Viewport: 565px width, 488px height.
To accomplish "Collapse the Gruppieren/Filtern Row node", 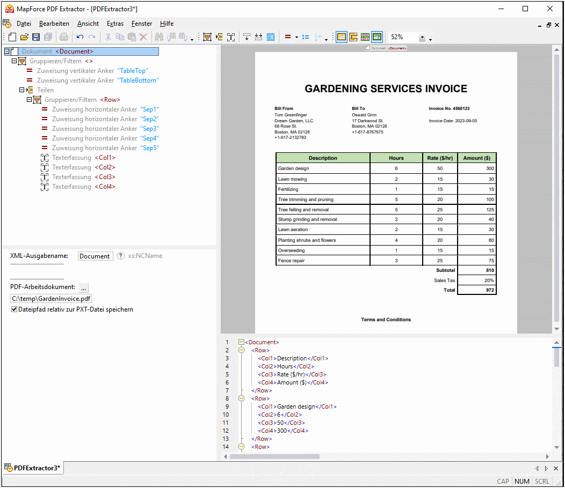I will [x=29, y=100].
